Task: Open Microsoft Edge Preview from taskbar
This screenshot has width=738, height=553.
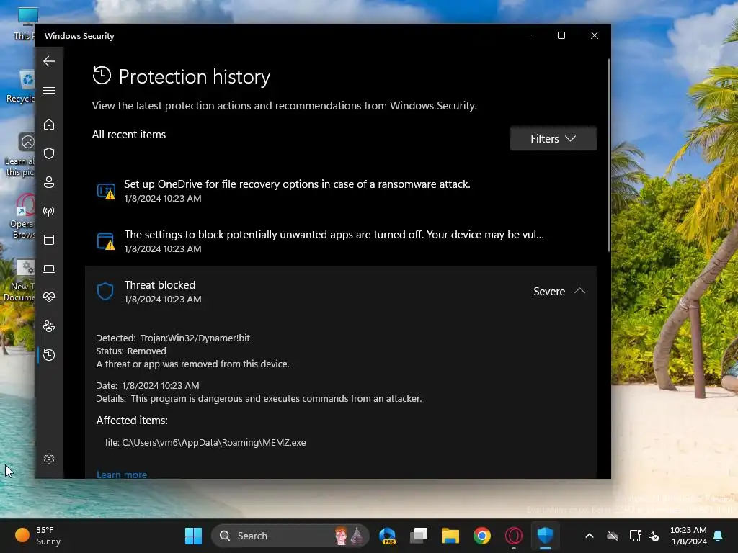Action: click(x=387, y=536)
